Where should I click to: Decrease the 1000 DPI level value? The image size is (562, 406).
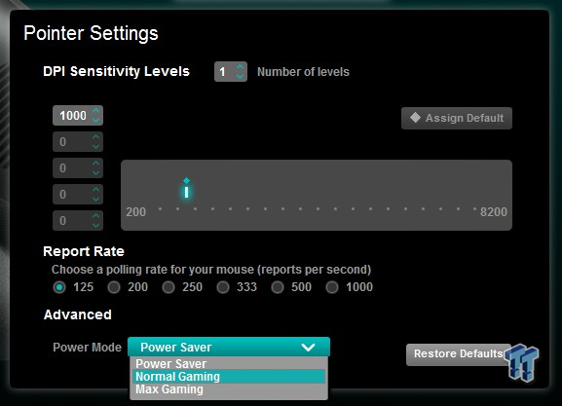pos(95,120)
